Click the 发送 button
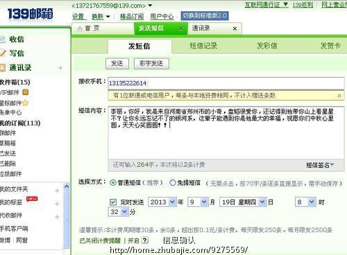The height and width of the screenshot is (255, 347). pyautogui.click(x=117, y=64)
